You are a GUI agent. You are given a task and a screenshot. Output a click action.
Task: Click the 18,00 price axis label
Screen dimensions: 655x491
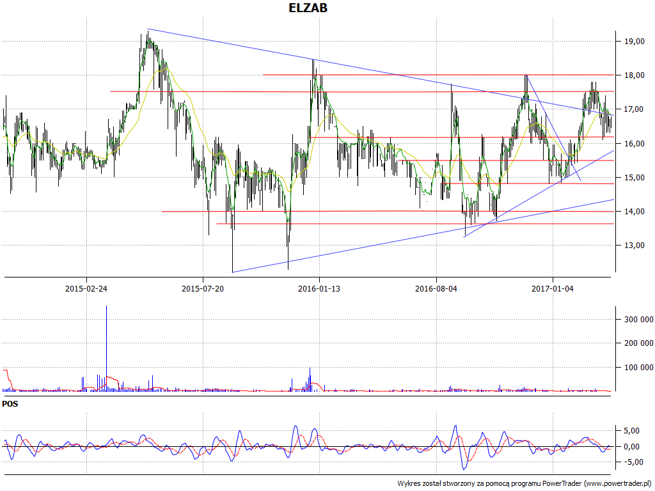pyautogui.click(x=634, y=75)
